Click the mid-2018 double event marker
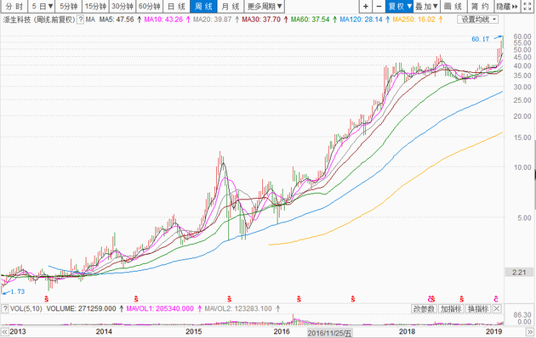Viewport: 536px width, 338px height. [x=431, y=299]
